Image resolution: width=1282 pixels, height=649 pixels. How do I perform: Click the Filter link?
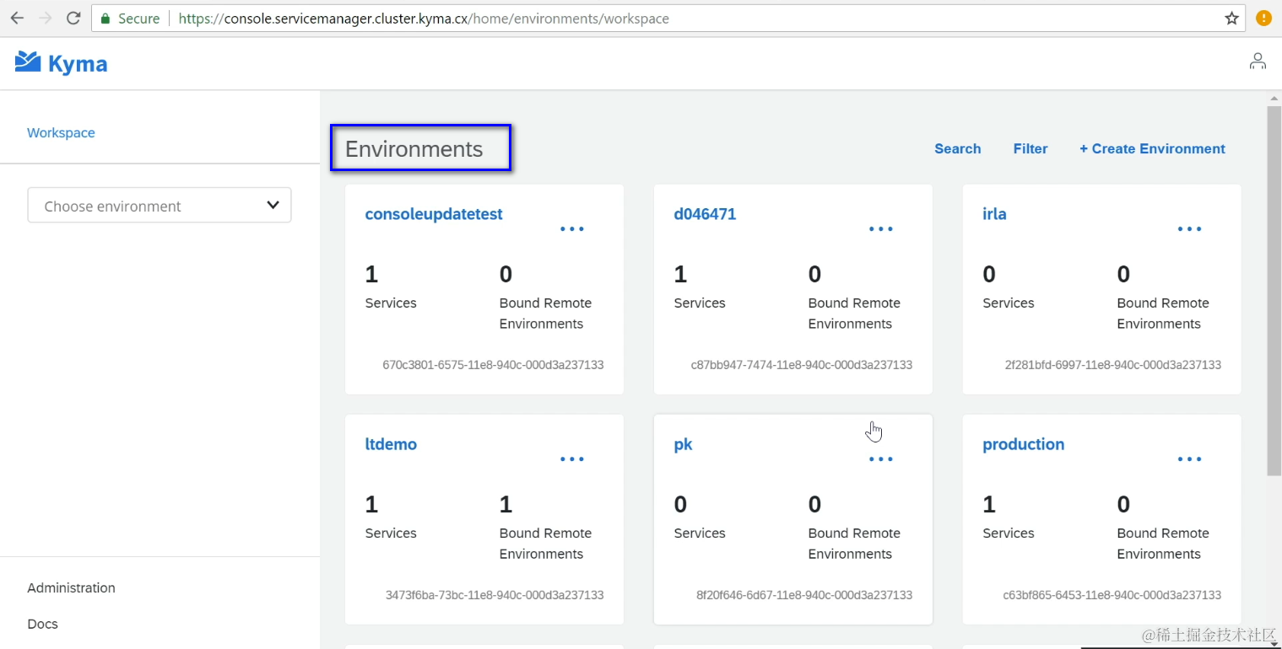tap(1030, 148)
